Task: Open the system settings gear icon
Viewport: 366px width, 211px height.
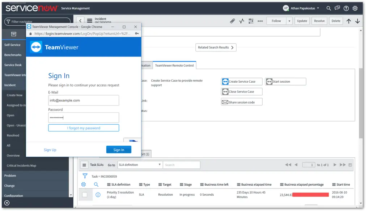Action: click(x=355, y=8)
